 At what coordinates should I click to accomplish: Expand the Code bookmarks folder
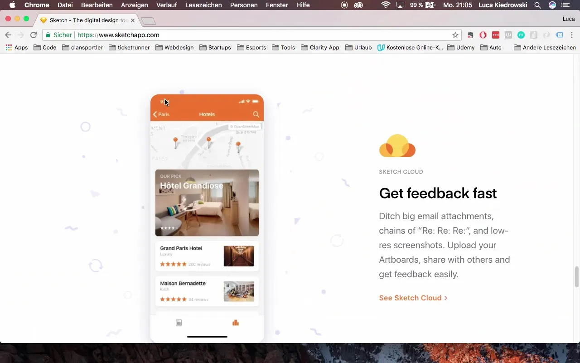[x=45, y=47]
